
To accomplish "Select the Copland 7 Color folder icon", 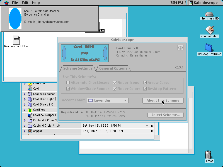I will tap(30, 121).
